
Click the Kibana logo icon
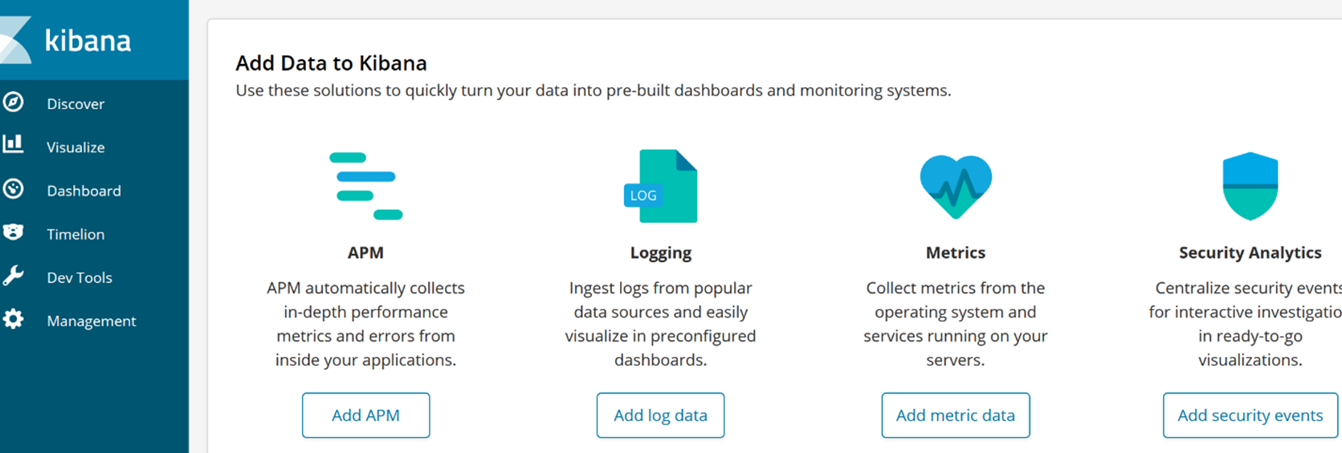[x=14, y=40]
